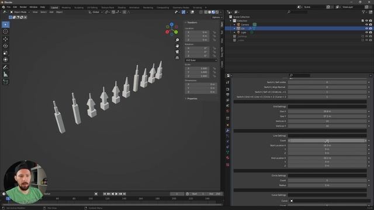Open the Scene properties tab icon
This screenshot has height=210, width=374.
(228, 106)
